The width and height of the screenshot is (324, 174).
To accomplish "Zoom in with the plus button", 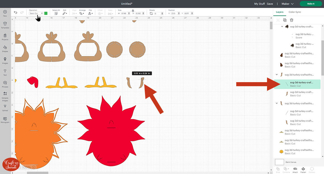I will [x=34, y=167].
